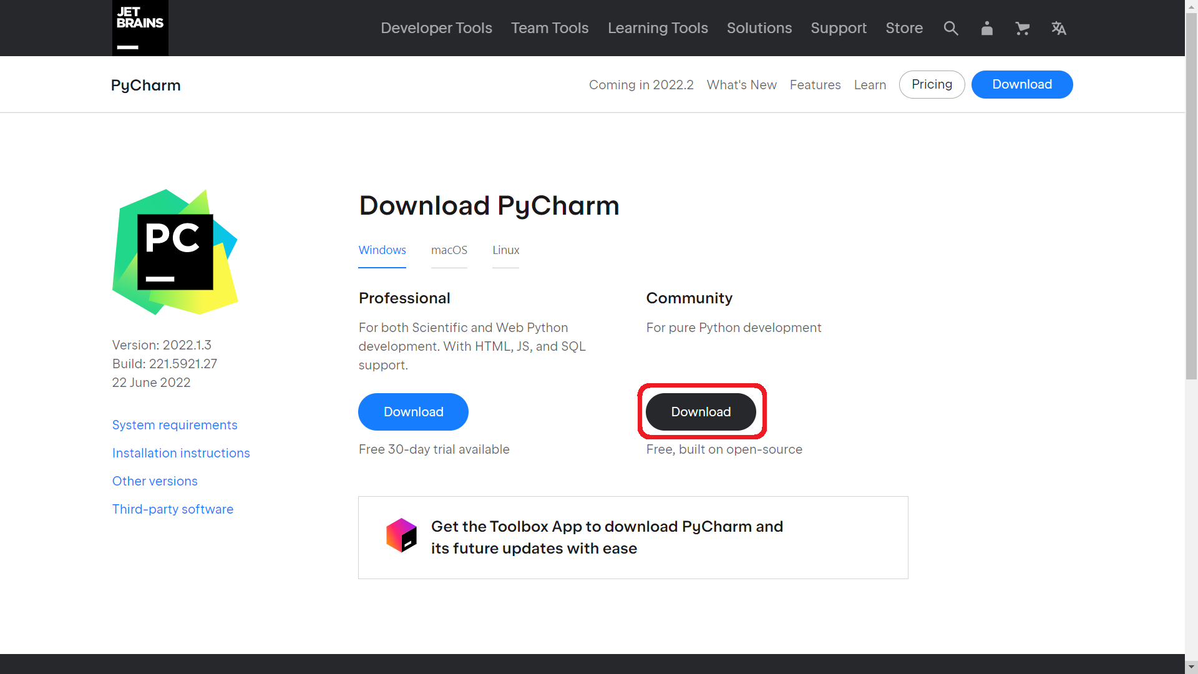The height and width of the screenshot is (674, 1198).
Task: Select the Windows tab
Action: 382,250
